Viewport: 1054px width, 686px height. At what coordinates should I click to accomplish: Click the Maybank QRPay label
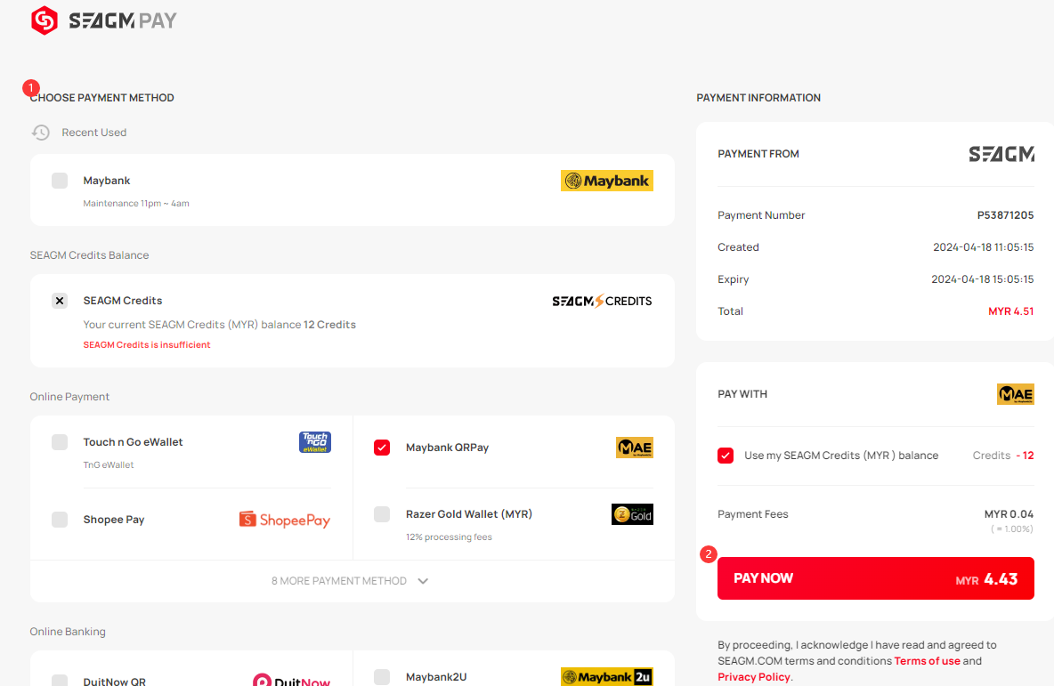pos(447,448)
